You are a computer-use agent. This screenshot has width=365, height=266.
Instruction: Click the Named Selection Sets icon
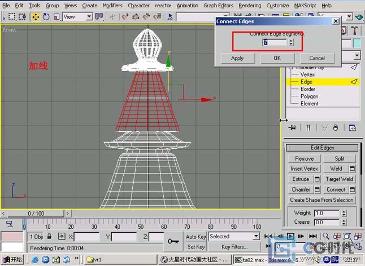170,17
